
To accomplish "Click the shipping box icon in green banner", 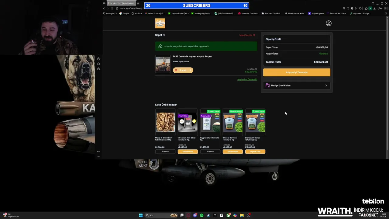I will click(x=160, y=46).
